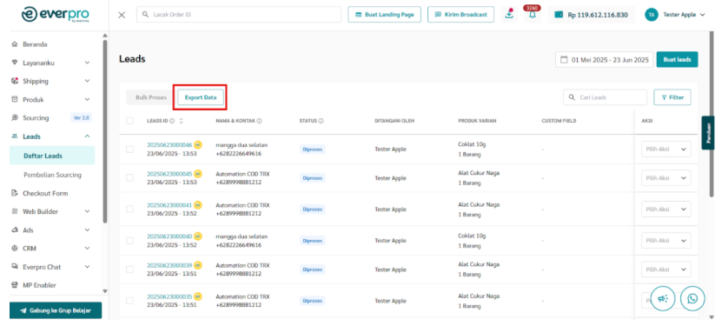
Task: Click the megaphone announcement floating icon
Action: click(x=664, y=299)
